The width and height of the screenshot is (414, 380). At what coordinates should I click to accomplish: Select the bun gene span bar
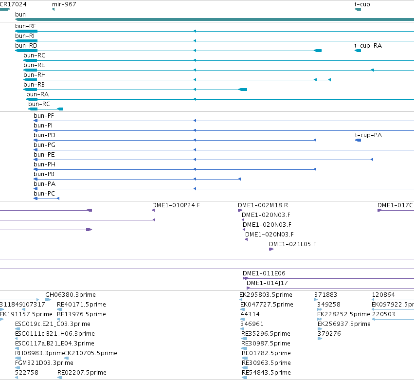[x=215, y=19]
